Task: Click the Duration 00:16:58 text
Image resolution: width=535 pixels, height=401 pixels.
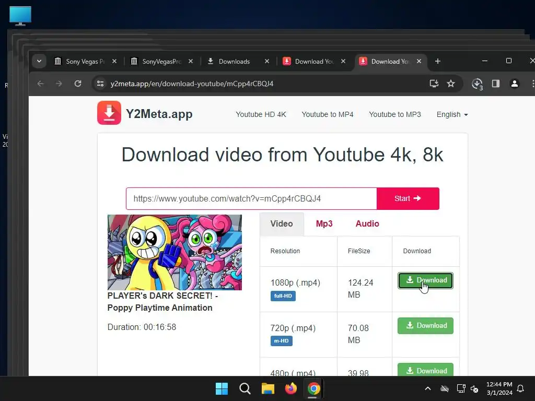Action: [x=142, y=327]
